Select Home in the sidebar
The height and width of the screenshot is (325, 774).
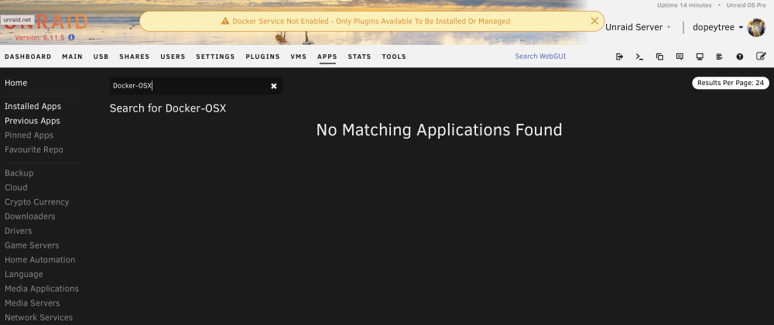[x=15, y=83]
